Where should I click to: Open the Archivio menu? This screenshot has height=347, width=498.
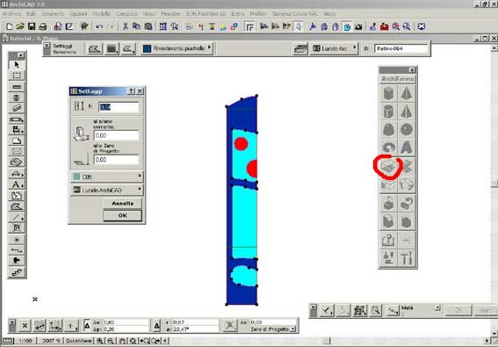(11, 14)
